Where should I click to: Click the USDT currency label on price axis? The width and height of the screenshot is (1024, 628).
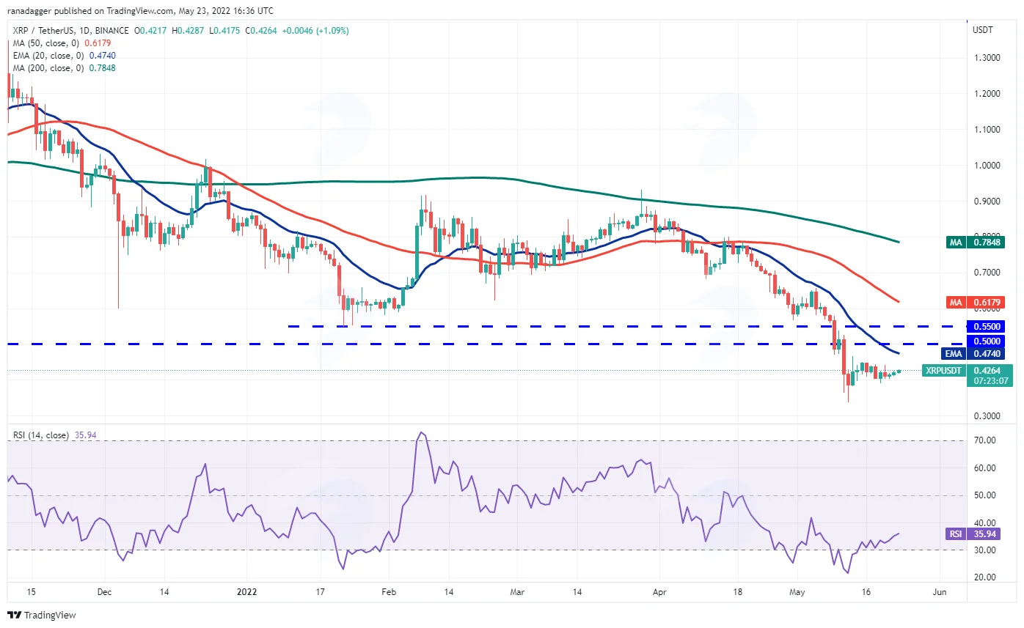point(983,30)
